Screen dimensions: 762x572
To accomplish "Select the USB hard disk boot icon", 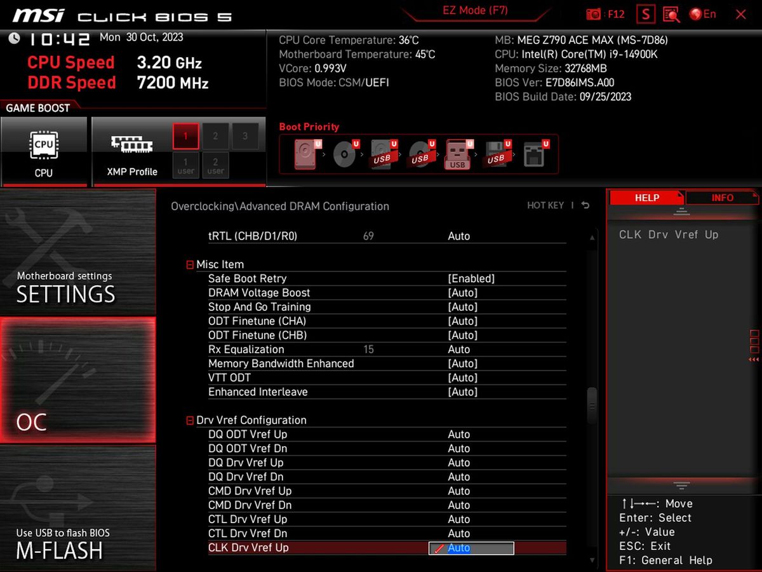I will (383, 154).
